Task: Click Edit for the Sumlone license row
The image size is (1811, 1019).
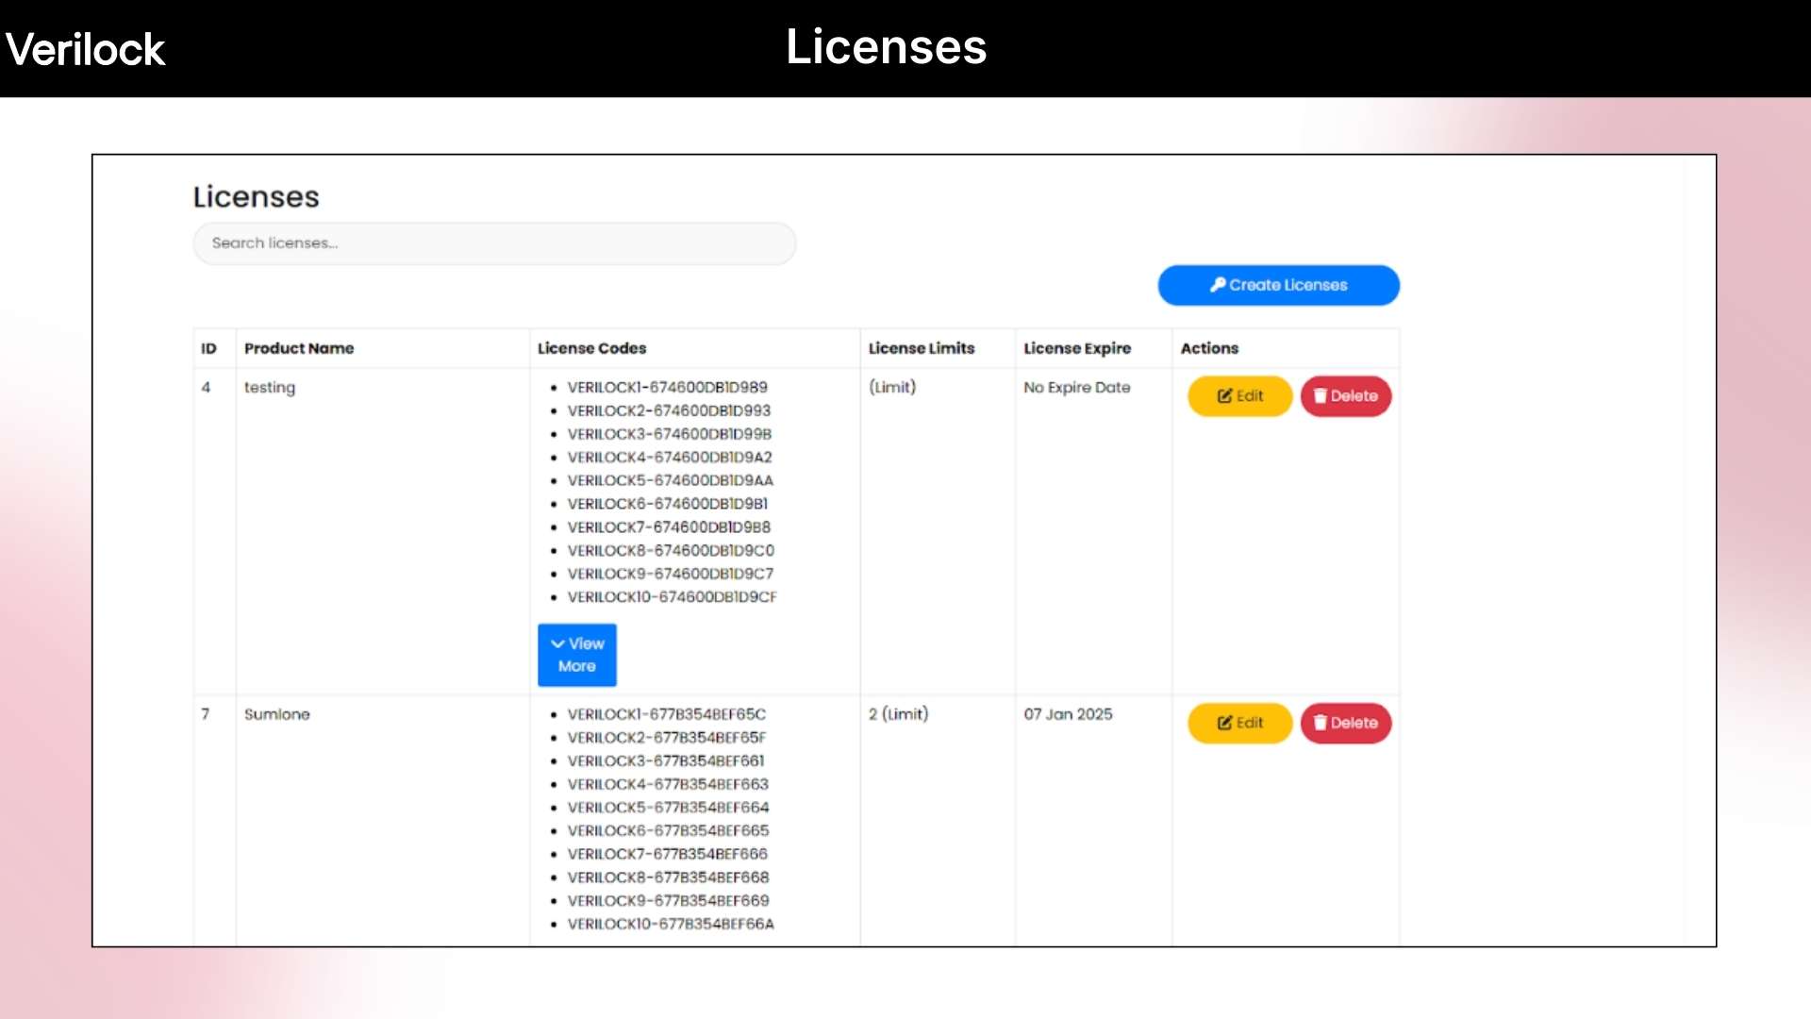Action: click(x=1239, y=723)
